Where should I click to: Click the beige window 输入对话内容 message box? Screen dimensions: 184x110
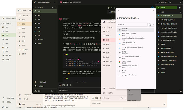coord(114,103)
